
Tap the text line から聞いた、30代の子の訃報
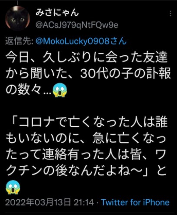point(88,74)
